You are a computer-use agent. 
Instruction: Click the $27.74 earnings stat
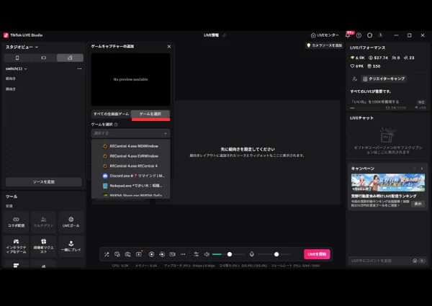click(x=378, y=58)
